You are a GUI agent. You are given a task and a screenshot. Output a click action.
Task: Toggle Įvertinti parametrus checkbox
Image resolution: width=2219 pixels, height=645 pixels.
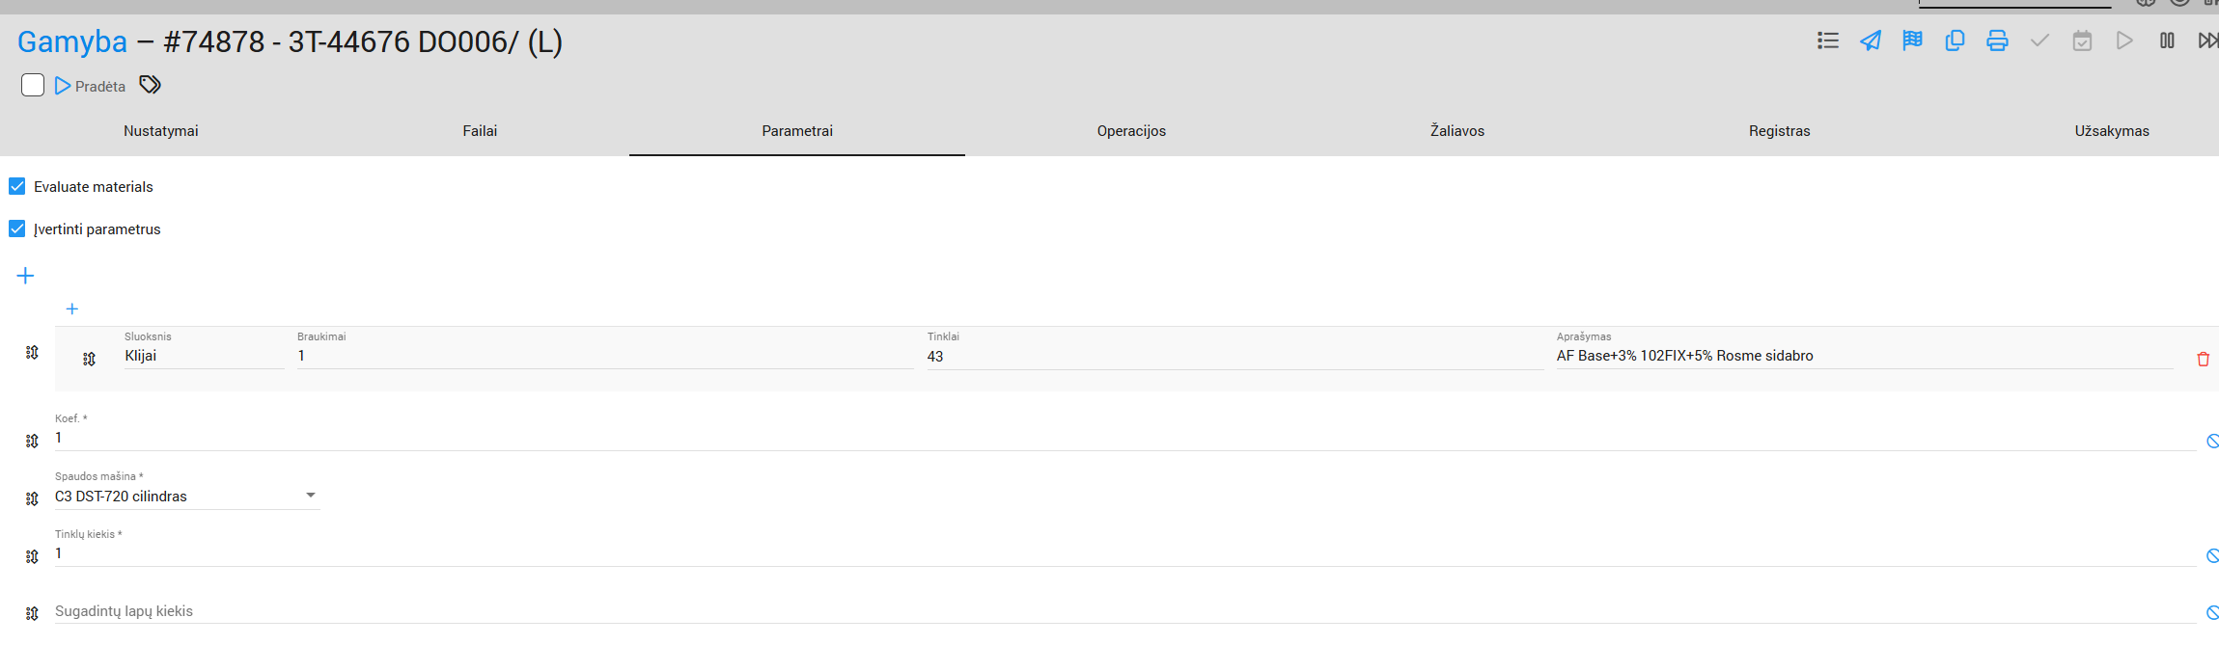17,228
